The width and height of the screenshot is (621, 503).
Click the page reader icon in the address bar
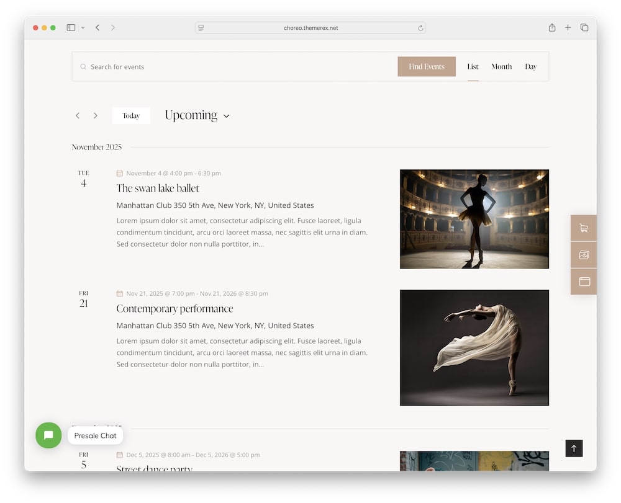pos(201,28)
